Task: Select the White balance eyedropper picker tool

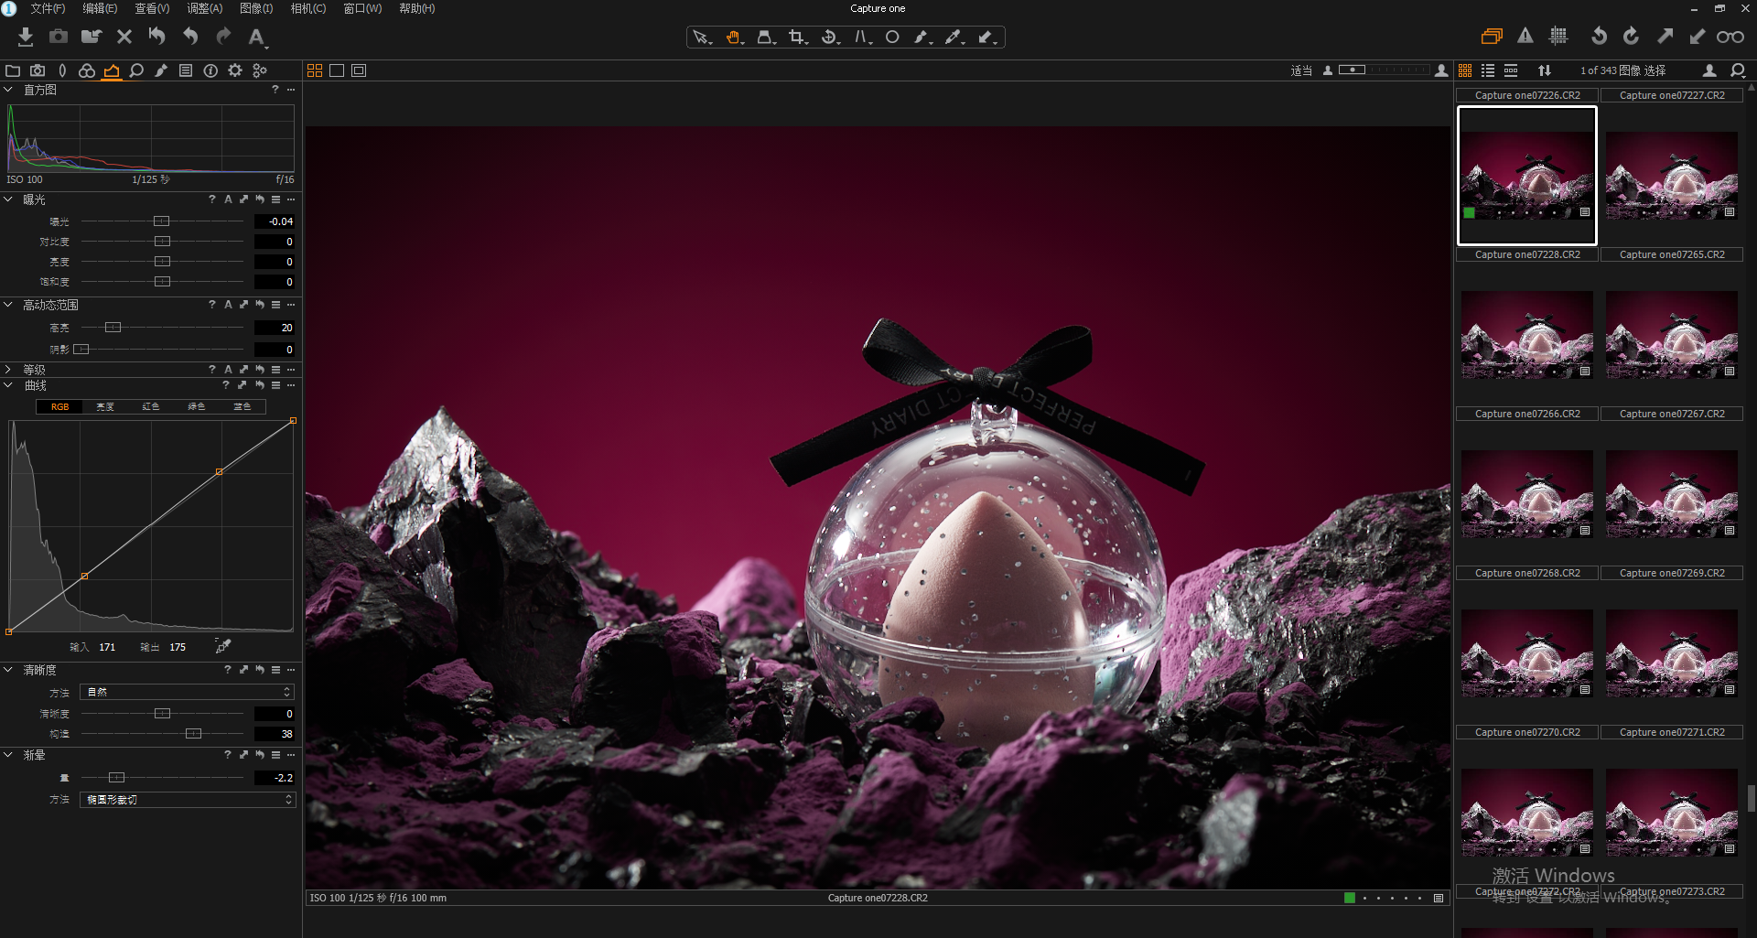Action: point(954,38)
